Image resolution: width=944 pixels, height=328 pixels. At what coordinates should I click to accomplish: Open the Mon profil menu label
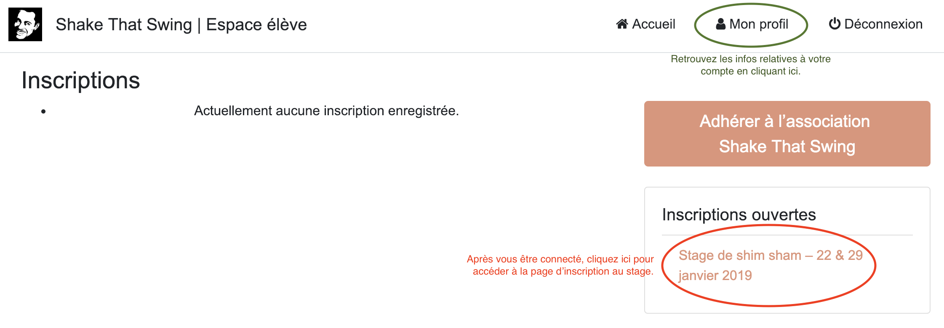(x=759, y=24)
